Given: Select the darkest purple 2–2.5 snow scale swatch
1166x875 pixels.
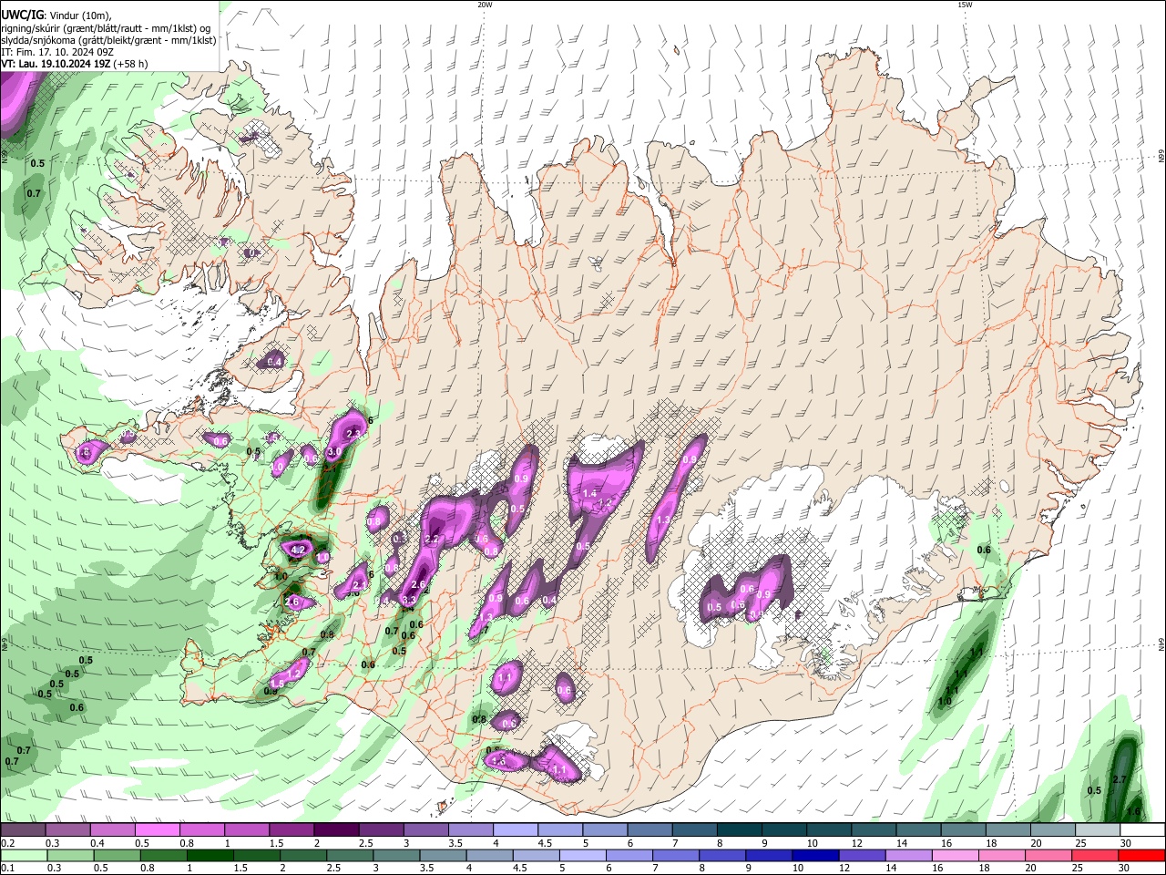Looking at the screenshot, I should tap(336, 829).
